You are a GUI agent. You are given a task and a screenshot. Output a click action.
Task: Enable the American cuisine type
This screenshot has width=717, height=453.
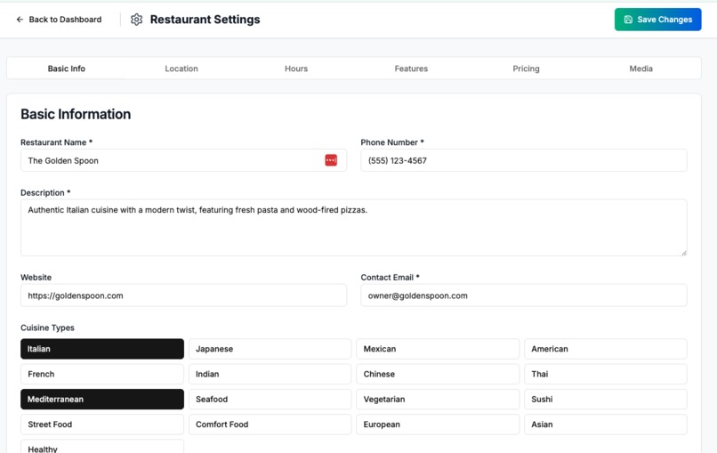point(606,349)
